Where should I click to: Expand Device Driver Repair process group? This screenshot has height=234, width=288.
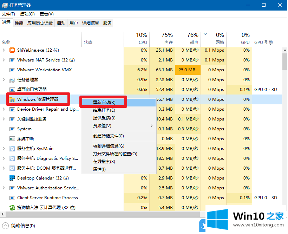(x=4, y=109)
